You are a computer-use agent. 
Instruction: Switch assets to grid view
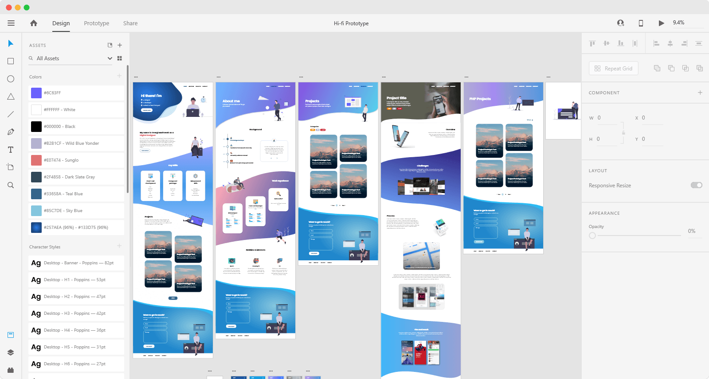(119, 58)
